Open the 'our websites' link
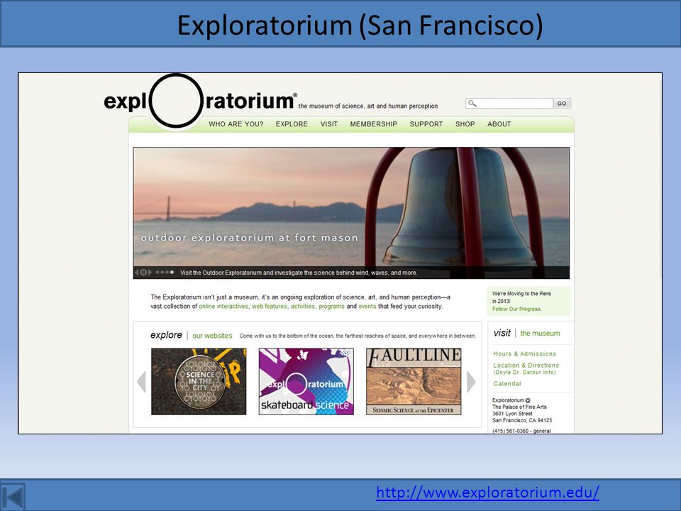The image size is (681, 511). [x=212, y=336]
